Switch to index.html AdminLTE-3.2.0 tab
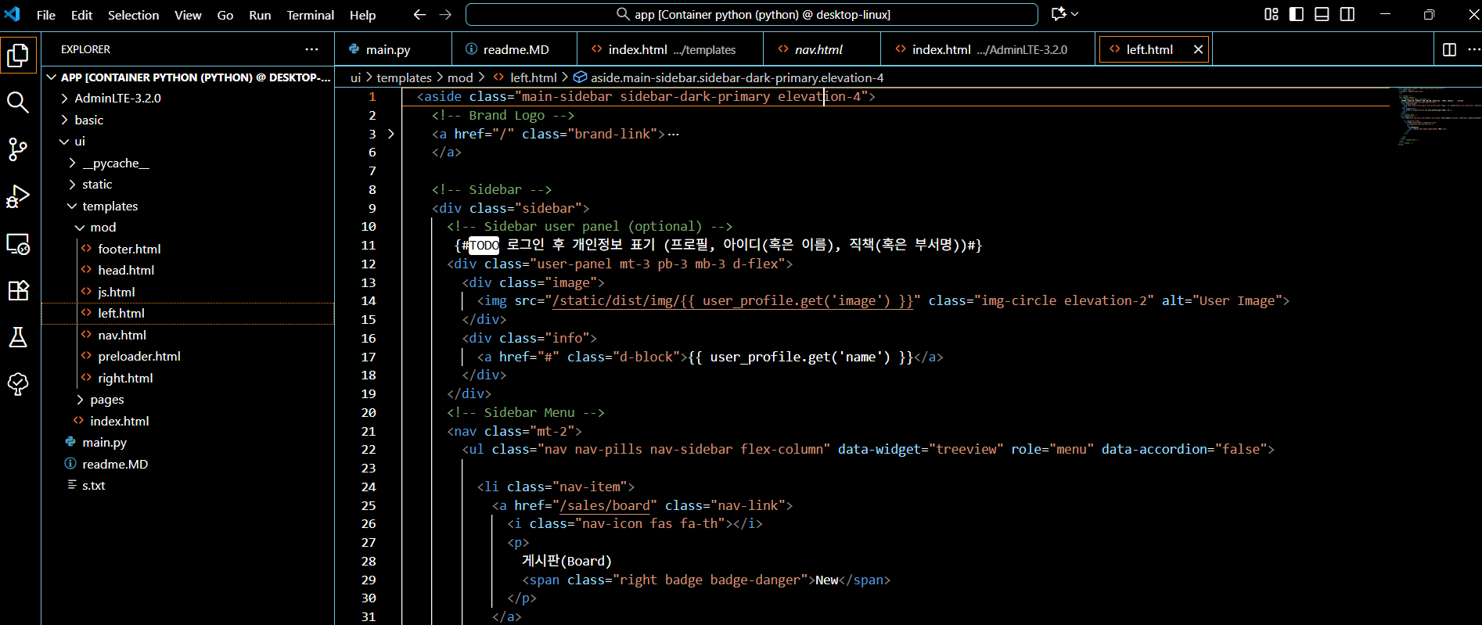This screenshot has width=1482, height=625. [x=989, y=49]
